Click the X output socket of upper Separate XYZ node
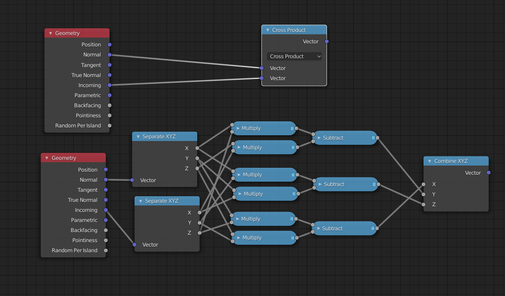Viewport: 505px width, 296px height. point(197,148)
